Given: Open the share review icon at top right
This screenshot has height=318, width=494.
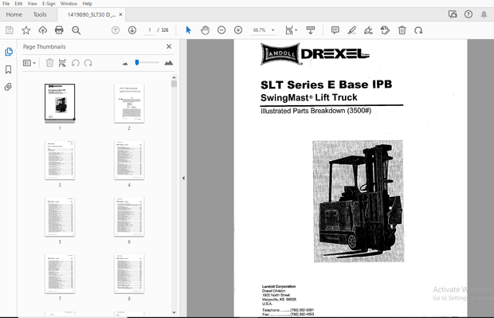Looking at the screenshot, I should click(x=453, y=14).
